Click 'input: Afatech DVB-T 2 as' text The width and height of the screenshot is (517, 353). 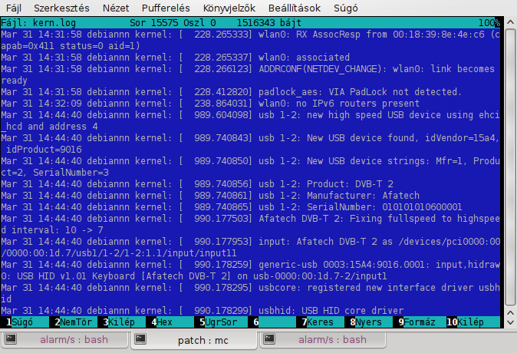pos(325,242)
